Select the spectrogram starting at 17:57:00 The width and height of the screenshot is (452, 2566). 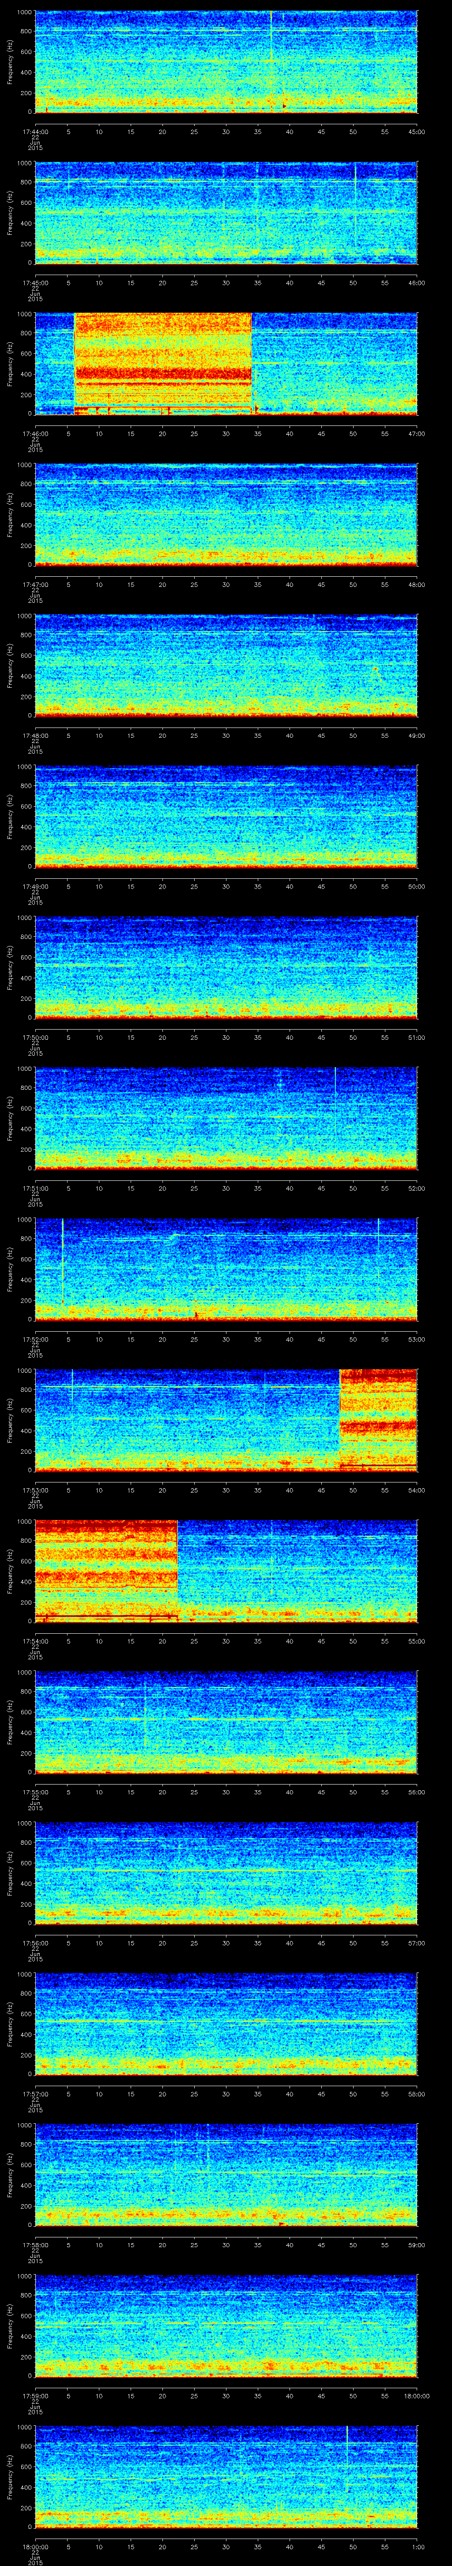coord(226,2024)
